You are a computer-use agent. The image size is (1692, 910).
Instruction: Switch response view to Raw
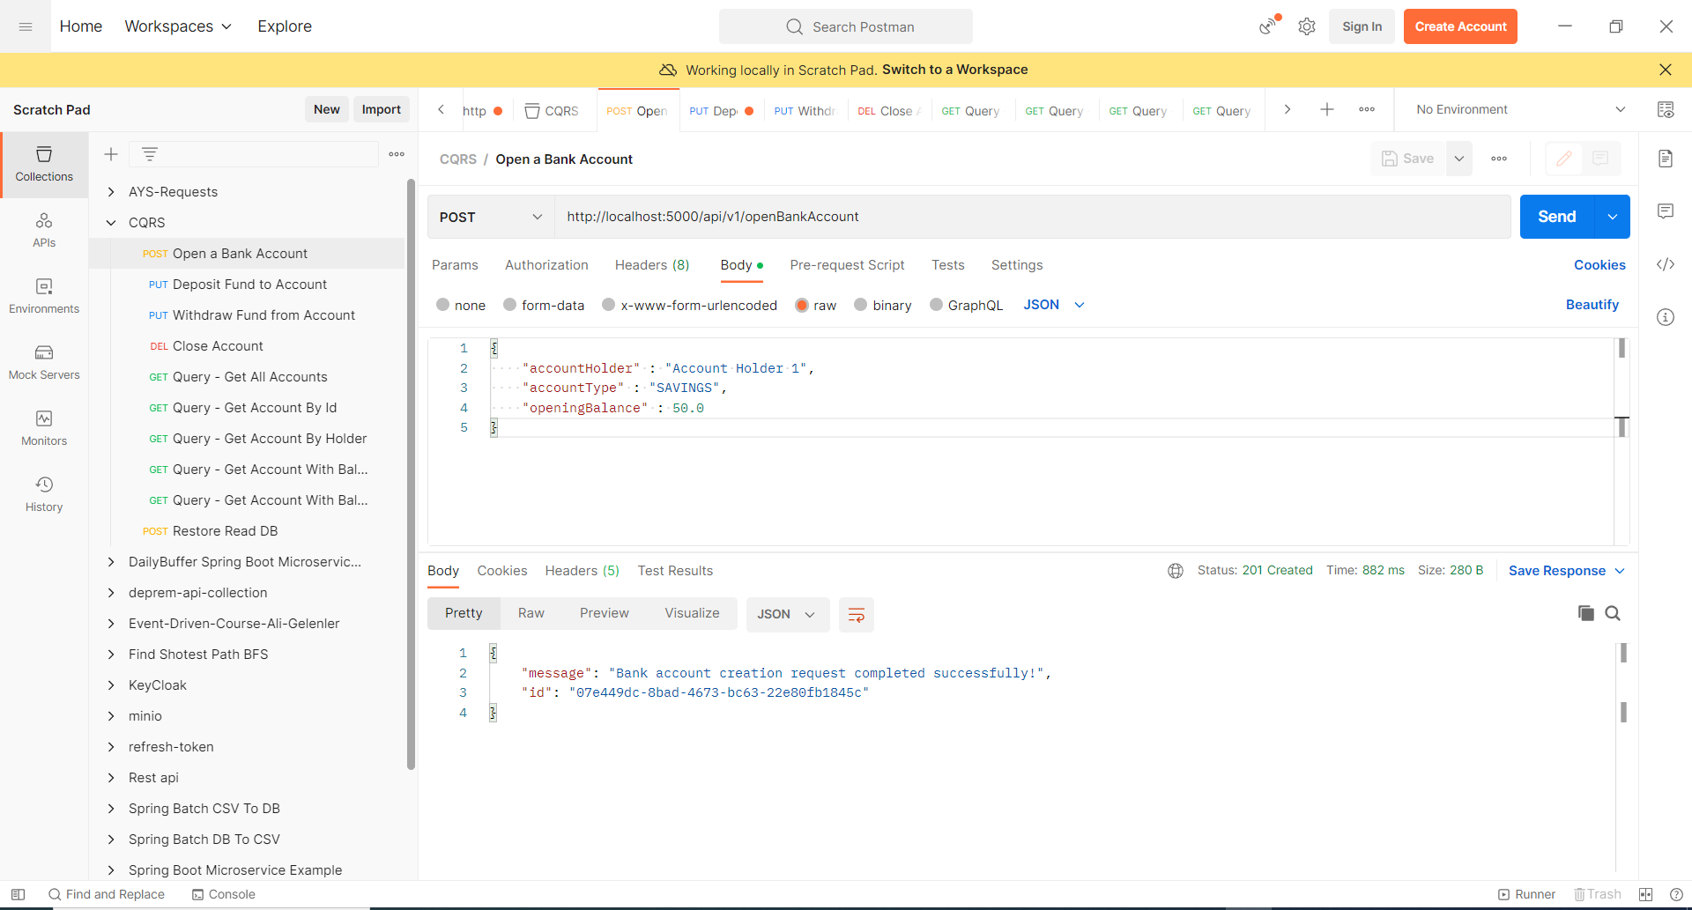531,613
